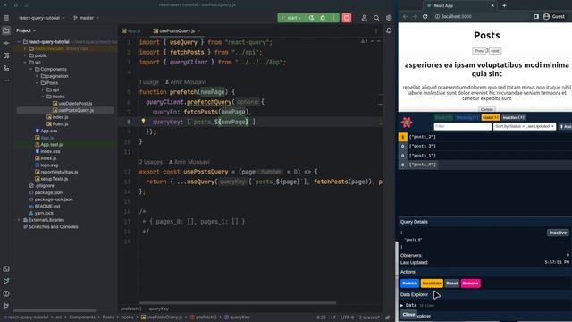Click the rerun icon beside start

(x=311, y=18)
